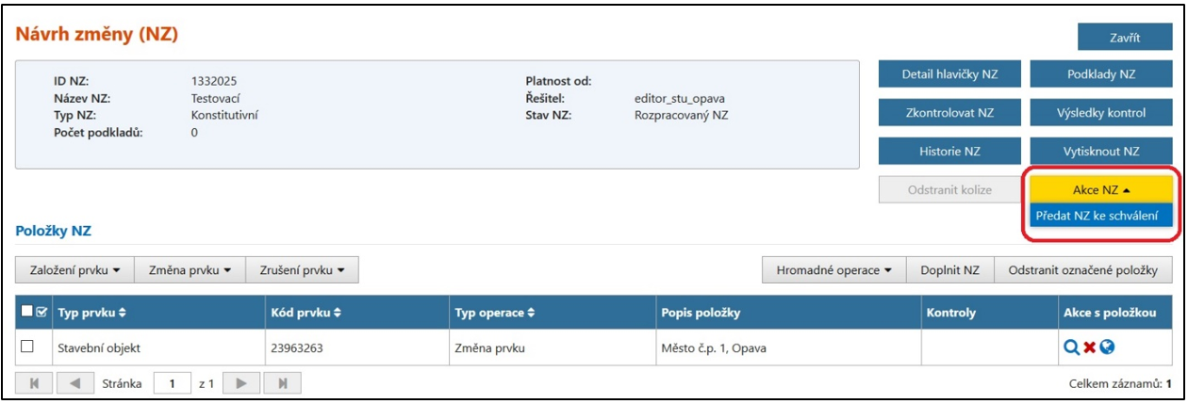Go to the next page arrow
The width and height of the screenshot is (1188, 404).
pos(241,384)
